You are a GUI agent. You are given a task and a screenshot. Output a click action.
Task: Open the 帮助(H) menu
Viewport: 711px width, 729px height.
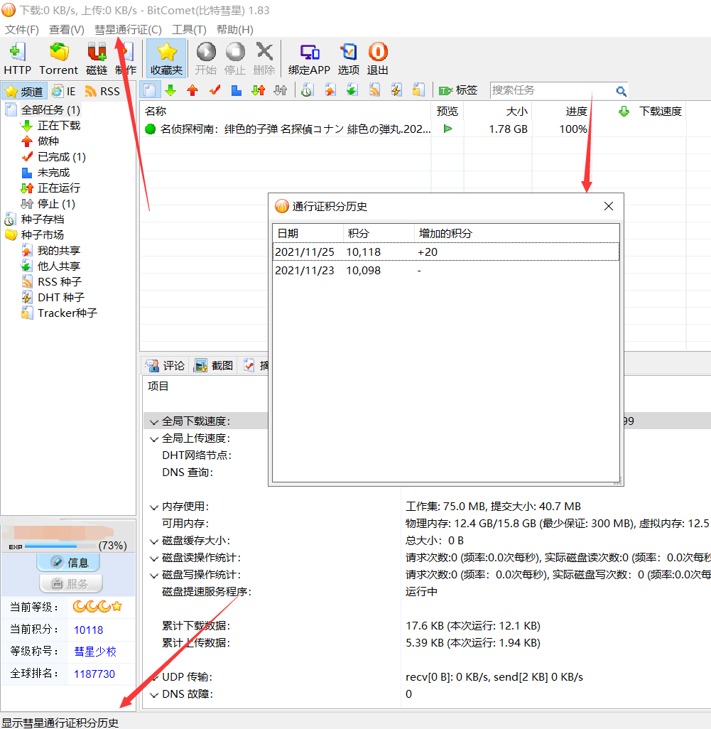point(235,30)
